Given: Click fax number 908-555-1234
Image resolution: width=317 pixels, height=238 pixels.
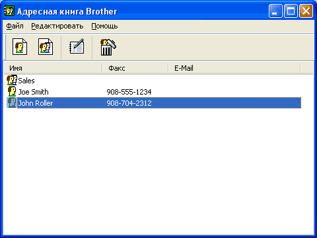Looking at the screenshot, I should click(129, 92).
